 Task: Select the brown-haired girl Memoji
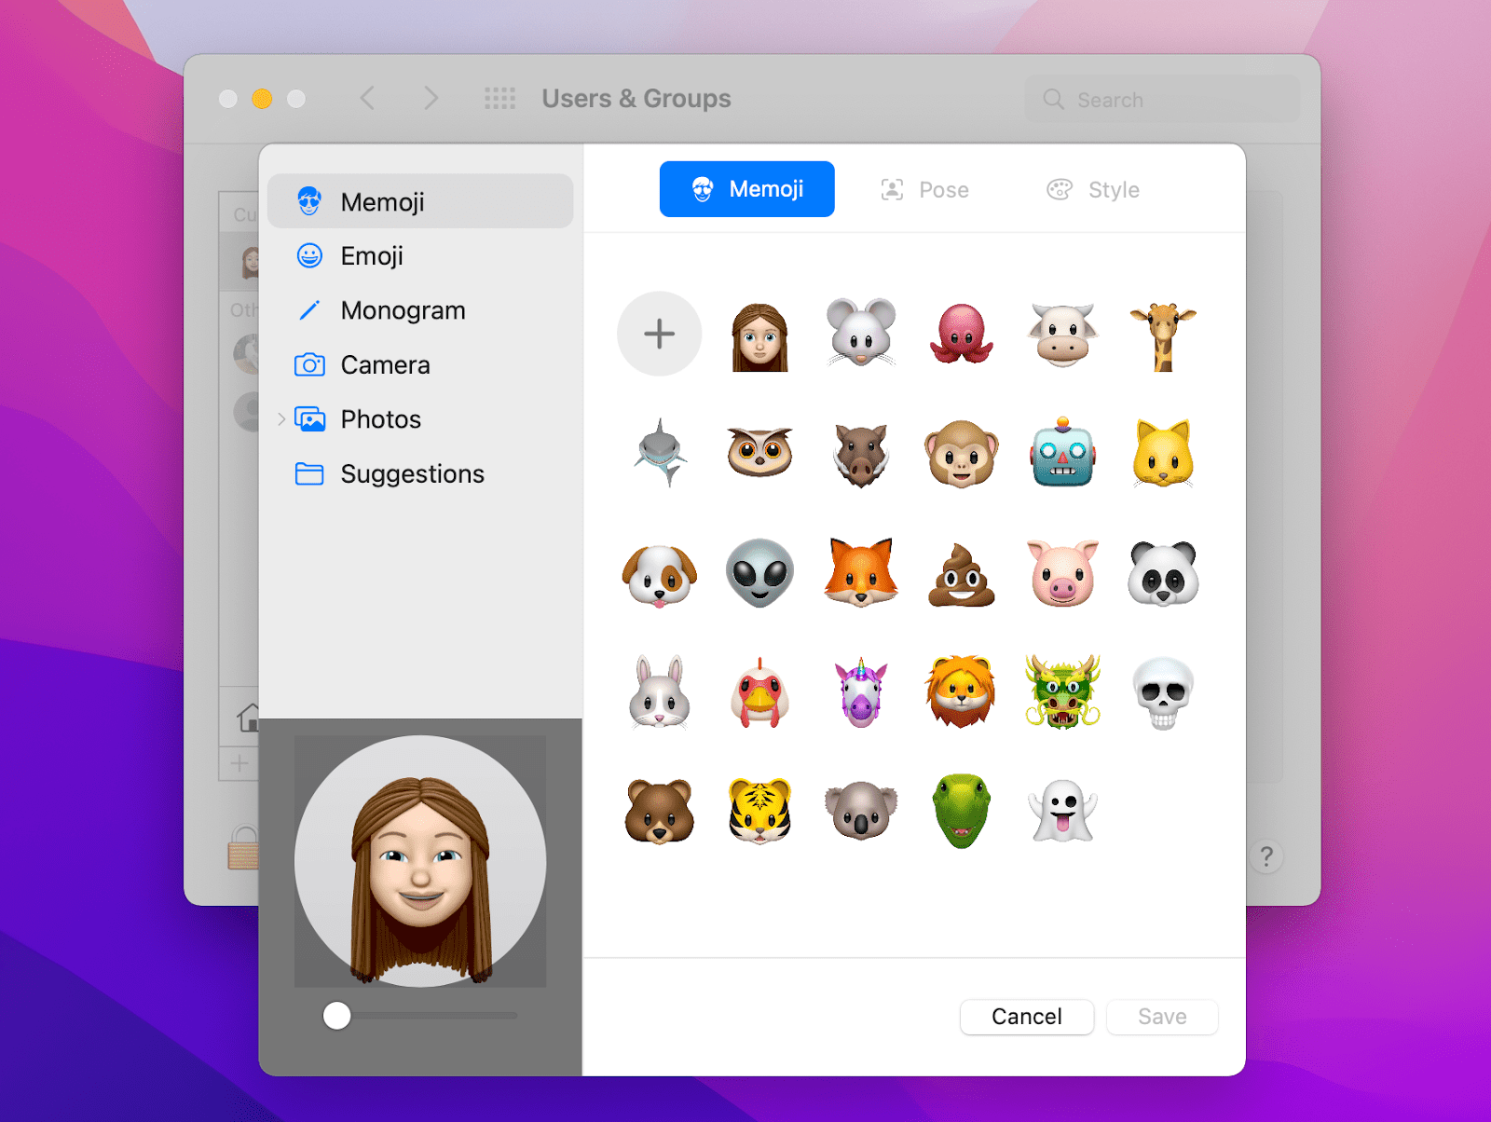tap(759, 337)
